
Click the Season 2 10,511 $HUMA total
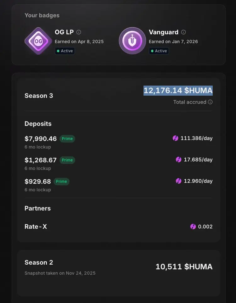pyautogui.click(x=184, y=267)
